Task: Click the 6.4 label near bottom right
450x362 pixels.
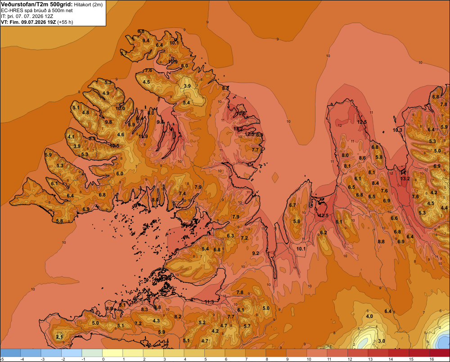Action: click(388, 312)
